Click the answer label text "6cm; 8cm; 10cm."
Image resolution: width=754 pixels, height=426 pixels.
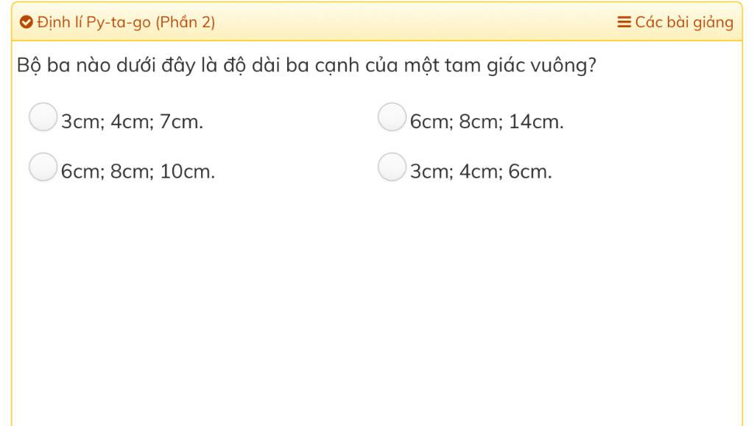pos(138,172)
